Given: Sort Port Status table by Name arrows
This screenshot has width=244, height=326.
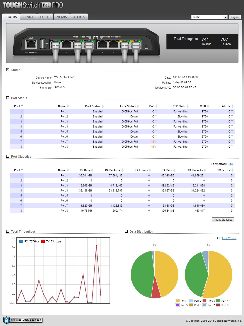Looking at the screenshot, I should (x=68, y=106).
